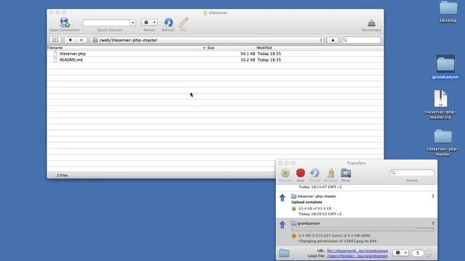The width and height of the screenshot is (465, 261).
Task: Open the Action gear menu in tileserver
Action: (x=149, y=22)
